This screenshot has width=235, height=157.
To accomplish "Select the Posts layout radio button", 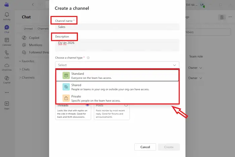I will [x=126, y=105].
